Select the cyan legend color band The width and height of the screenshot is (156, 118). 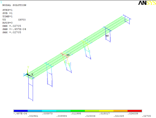49,111
